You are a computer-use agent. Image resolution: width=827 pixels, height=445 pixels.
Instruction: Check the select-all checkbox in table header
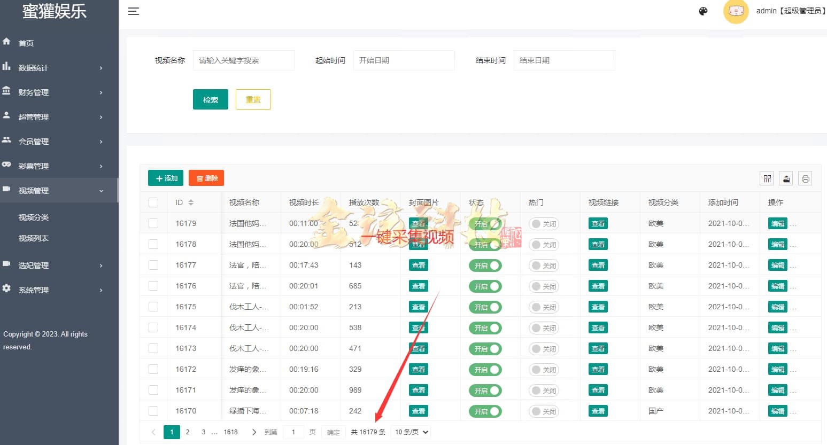[153, 202]
